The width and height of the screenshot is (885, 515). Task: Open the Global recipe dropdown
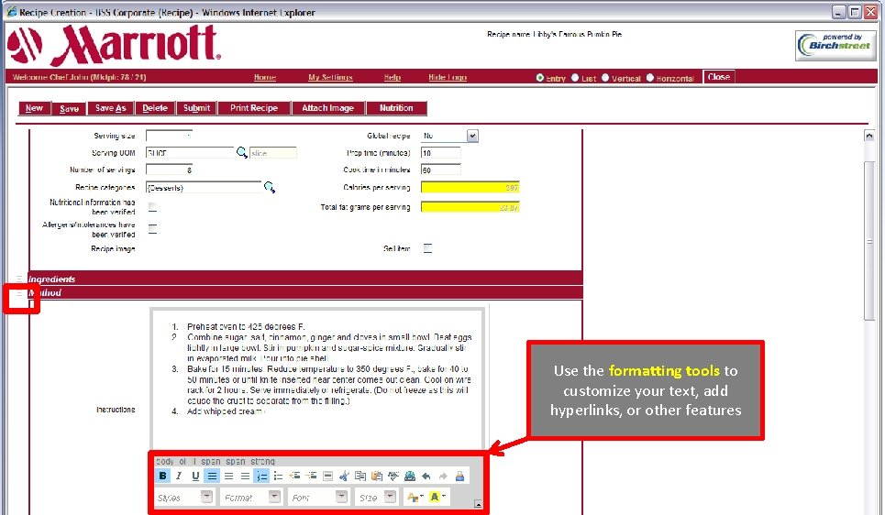[x=472, y=136]
